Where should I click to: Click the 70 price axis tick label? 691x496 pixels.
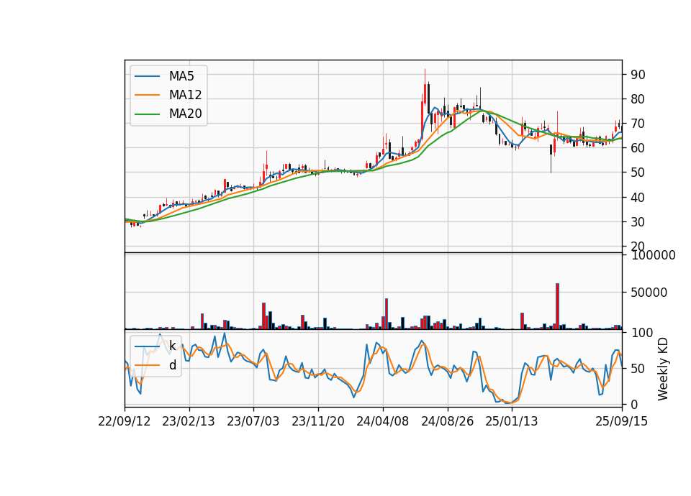pos(638,124)
